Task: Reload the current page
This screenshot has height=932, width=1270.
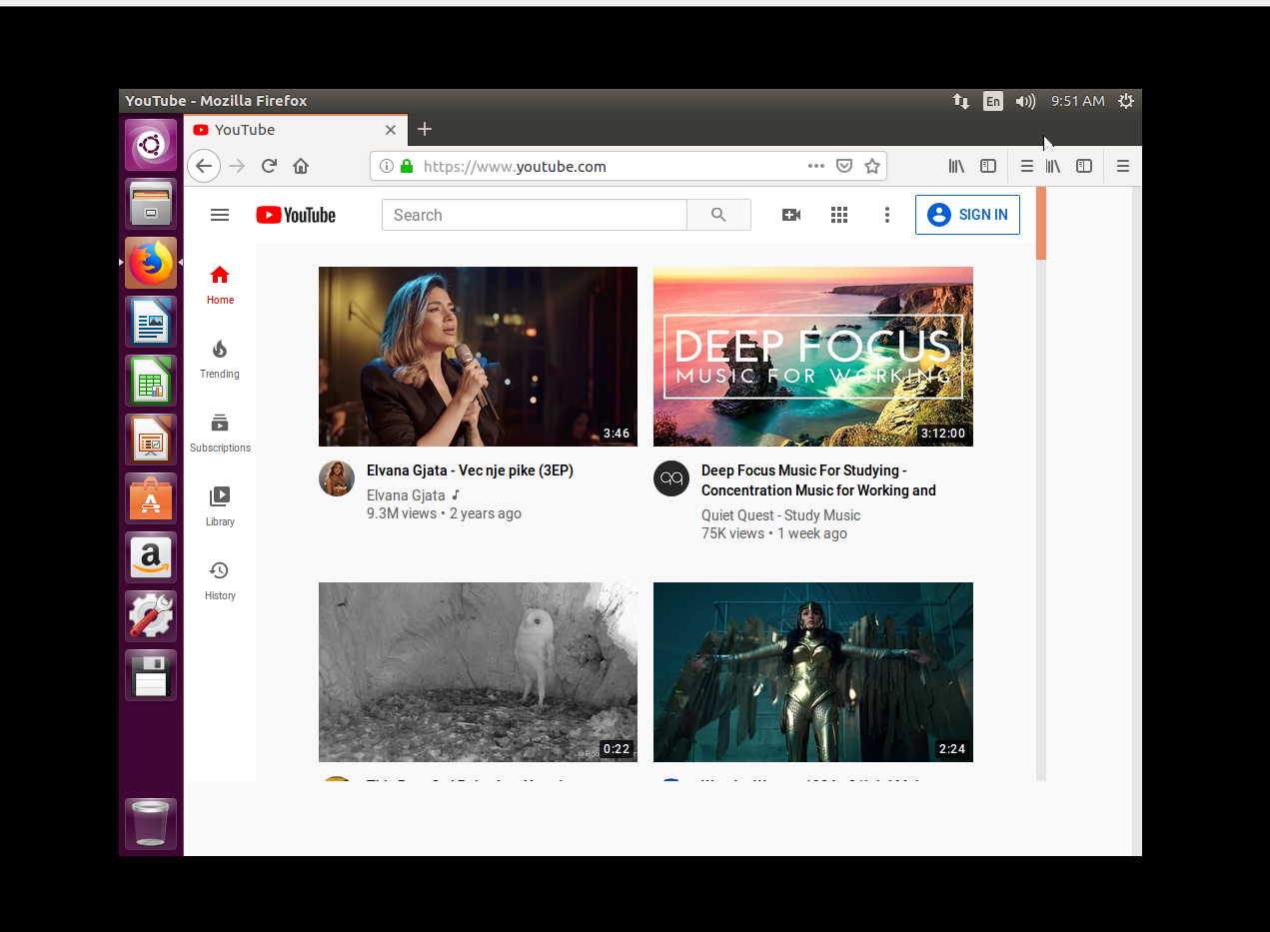Action: (269, 166)
